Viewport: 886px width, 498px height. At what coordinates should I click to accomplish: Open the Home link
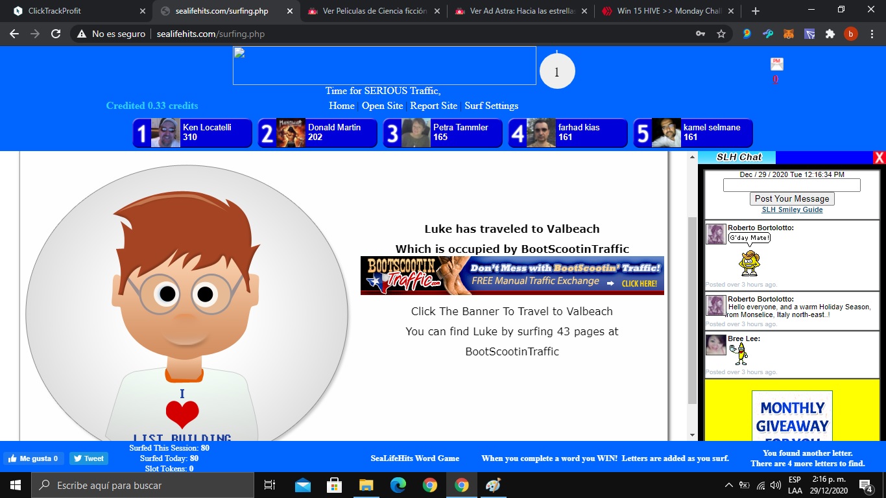[x=342, y=106]
